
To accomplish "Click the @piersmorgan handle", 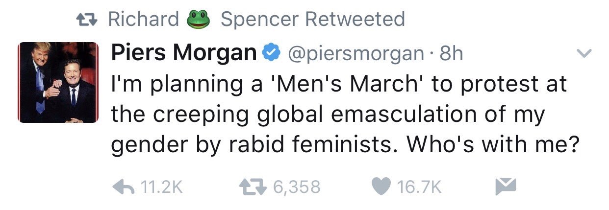I will point(354,53).
